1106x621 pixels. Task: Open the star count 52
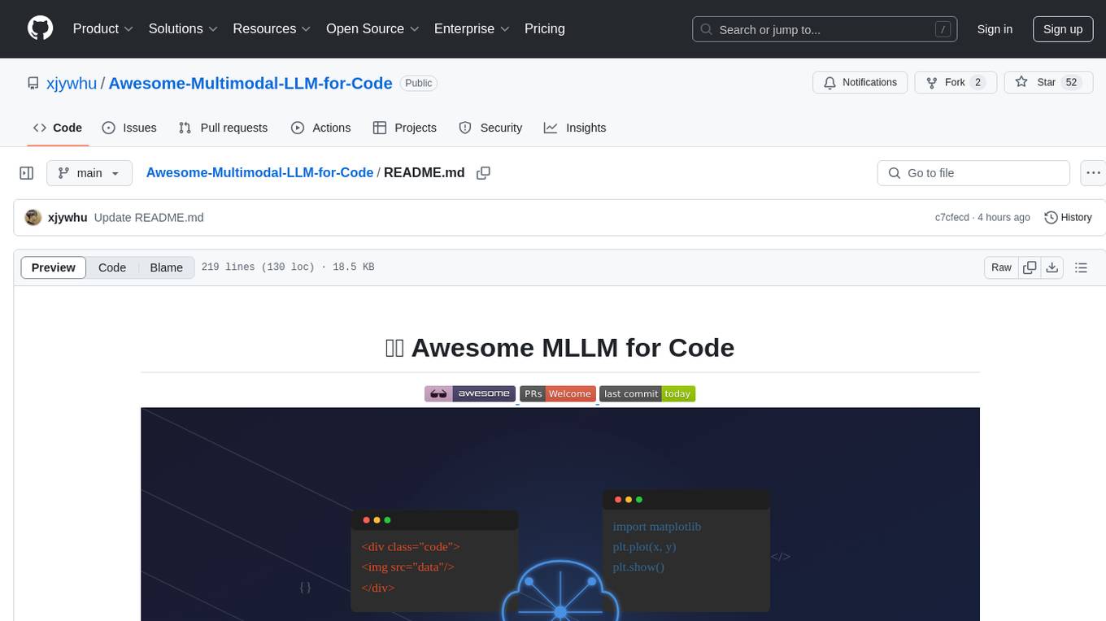(1071, 82)
